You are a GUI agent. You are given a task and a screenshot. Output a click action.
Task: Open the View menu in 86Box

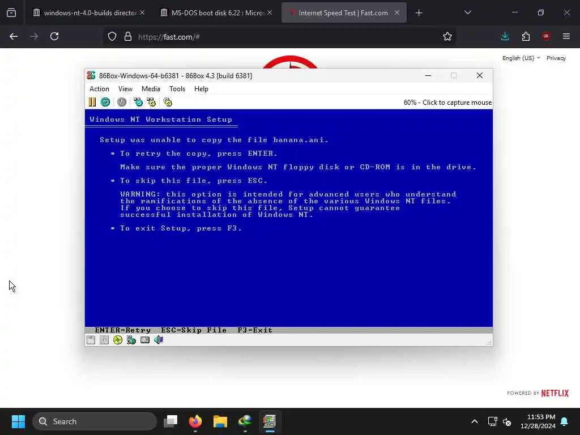(x=125, y=89)
